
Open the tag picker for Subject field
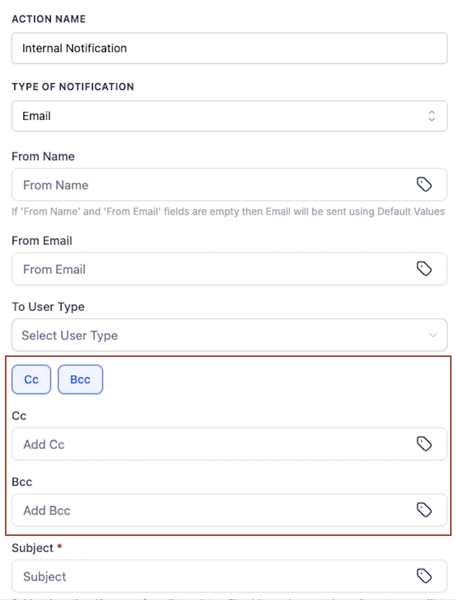click(424, 575)
